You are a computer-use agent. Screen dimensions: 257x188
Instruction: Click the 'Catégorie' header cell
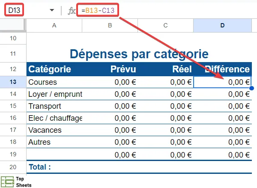54,69
